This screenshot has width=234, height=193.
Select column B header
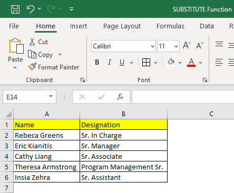pyautogui.click(x=123, y=114)
